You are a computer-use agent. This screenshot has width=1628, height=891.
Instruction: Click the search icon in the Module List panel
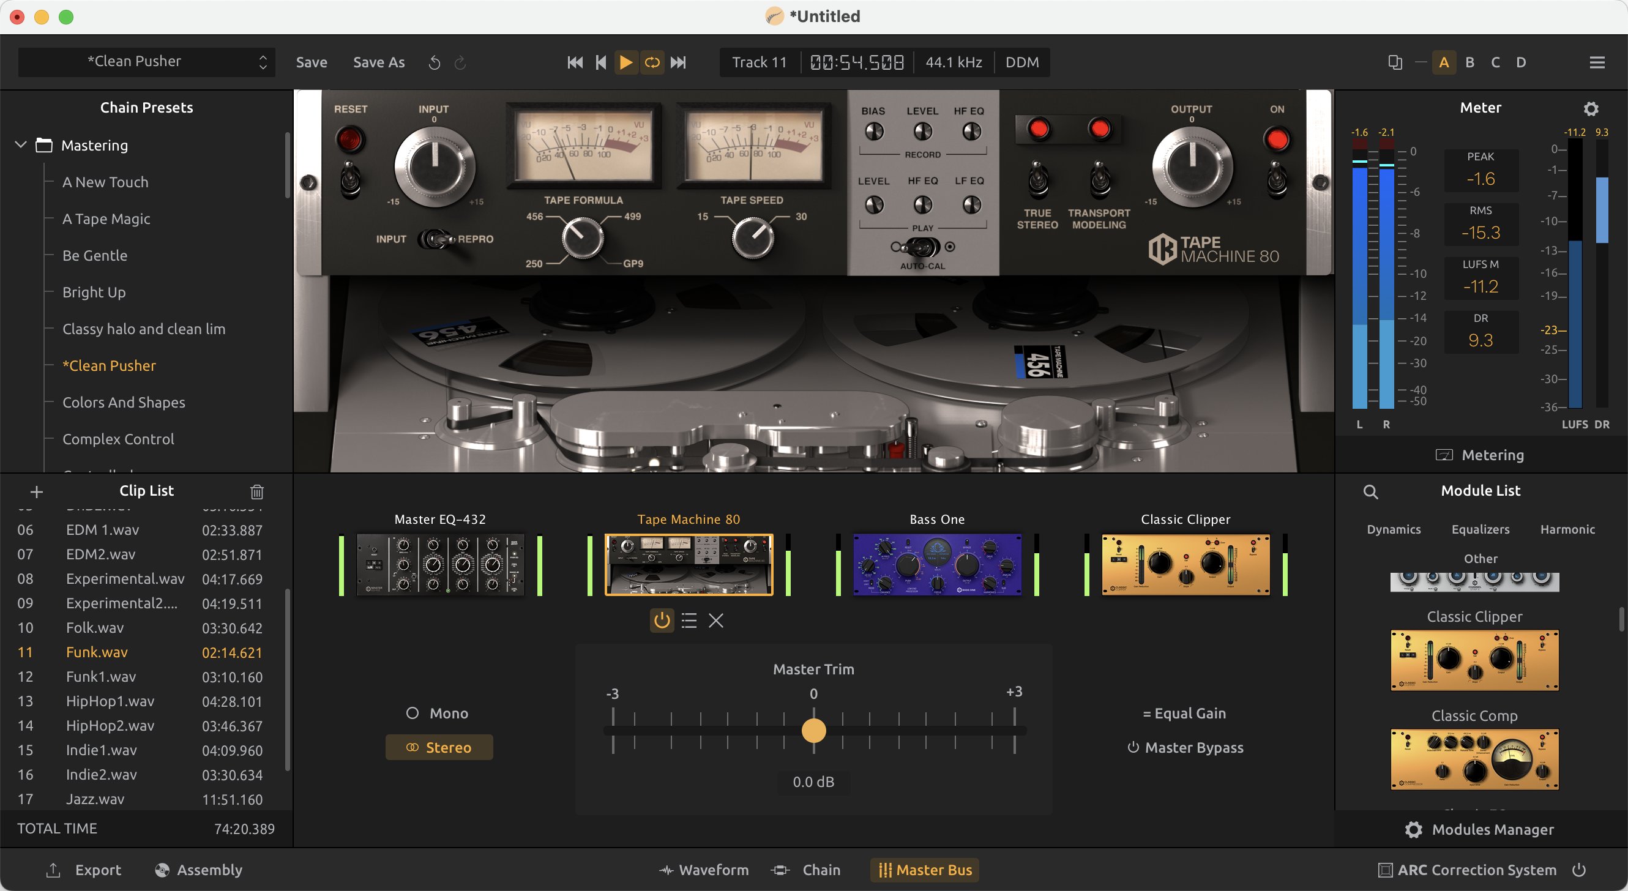coord(1371,491)
